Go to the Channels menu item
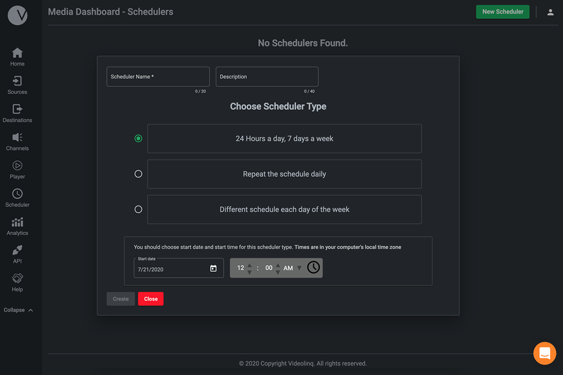Viewport: 563px width, 375px height. coord(17,142)
